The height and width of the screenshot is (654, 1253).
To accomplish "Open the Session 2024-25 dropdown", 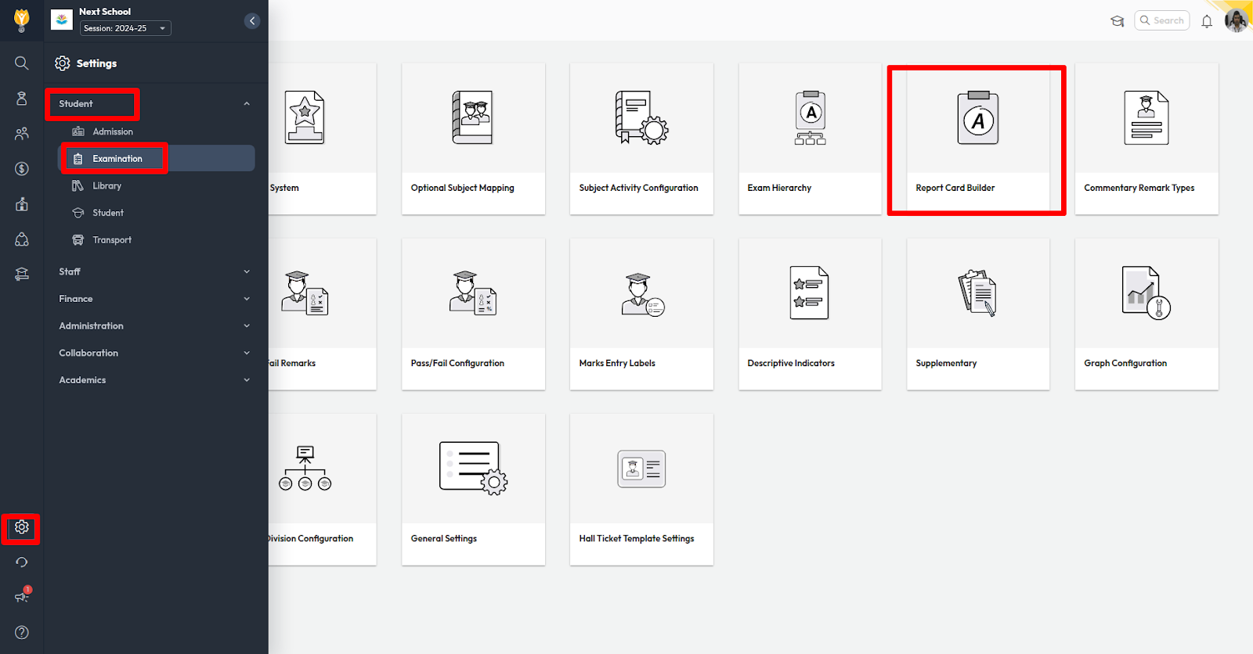I will pos(125,28).
